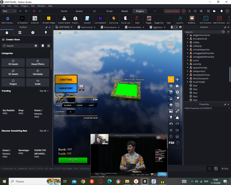Select the F3X Weld link tool
The height and width of the screenshot is (185, 231).
177,111
